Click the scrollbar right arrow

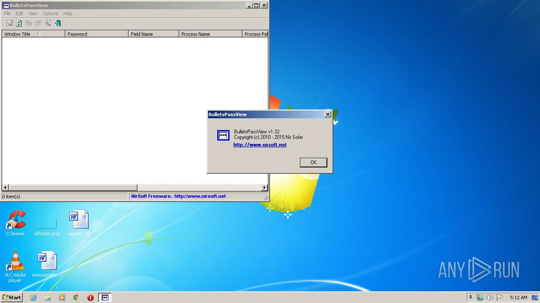[265, 188]
